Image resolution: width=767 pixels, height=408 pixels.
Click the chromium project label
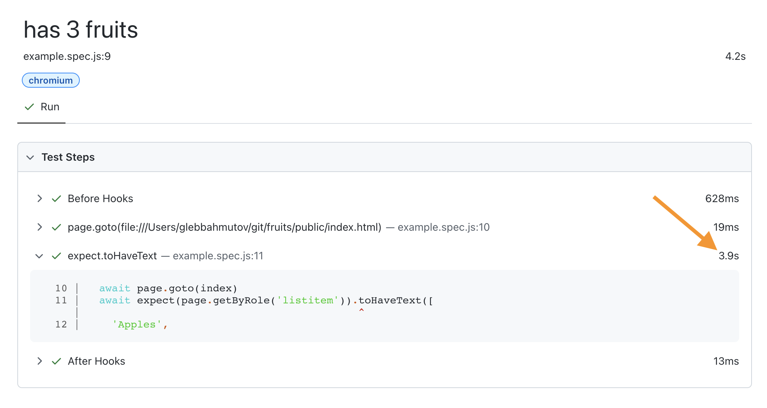(51, 81)
